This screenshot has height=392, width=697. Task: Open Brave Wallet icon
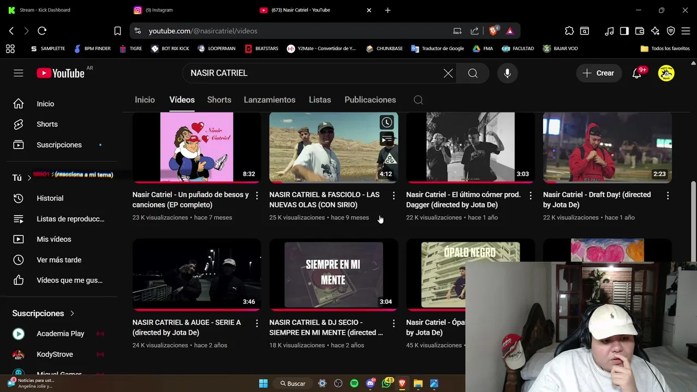(640, 31)
